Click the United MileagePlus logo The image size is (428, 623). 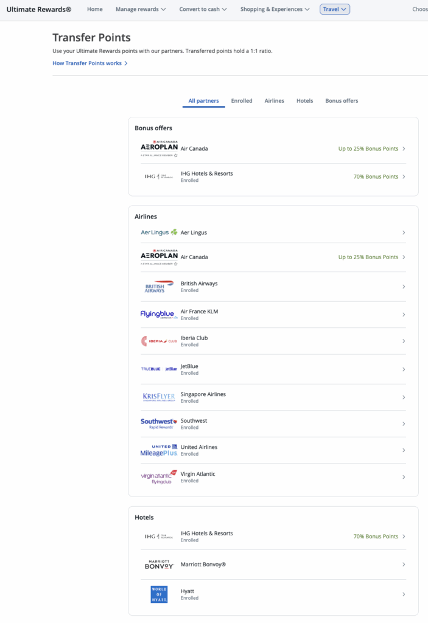click(x=159, y=450)
